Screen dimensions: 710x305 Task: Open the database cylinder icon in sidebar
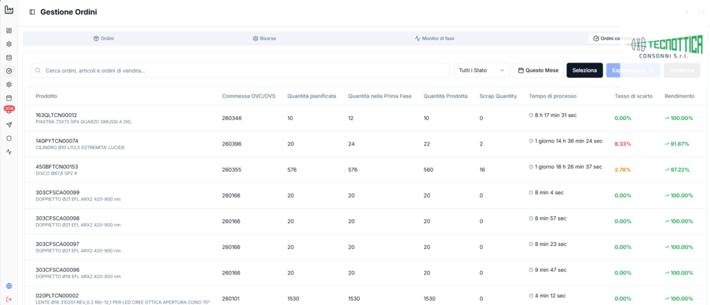[8, 58]
